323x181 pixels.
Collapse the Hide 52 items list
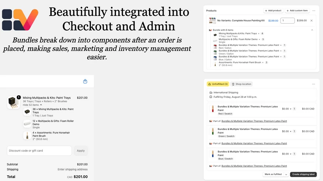tap(32, 105)
